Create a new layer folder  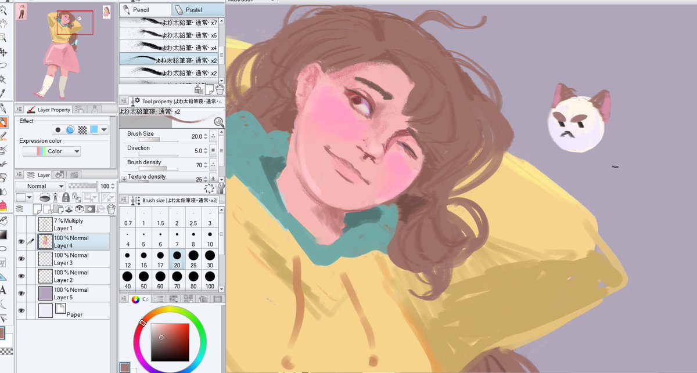click(58, 208)
